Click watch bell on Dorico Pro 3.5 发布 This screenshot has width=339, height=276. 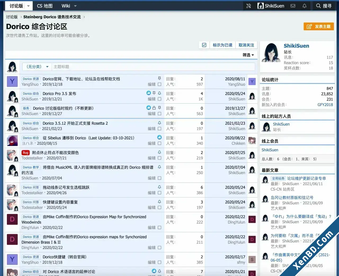point(159,93)
